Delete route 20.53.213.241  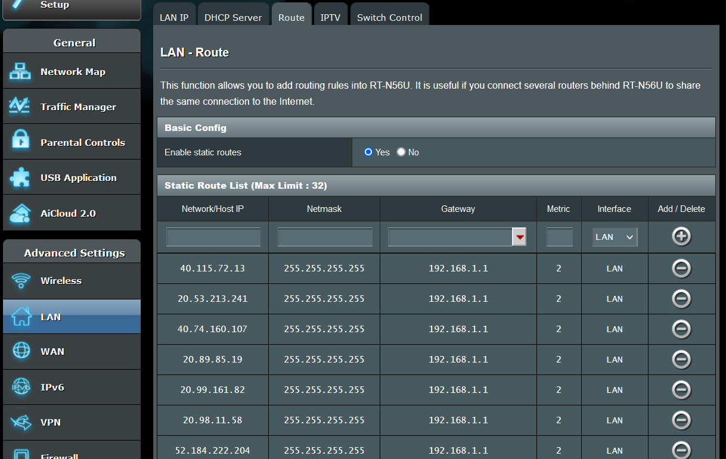(x=681, y=299)
